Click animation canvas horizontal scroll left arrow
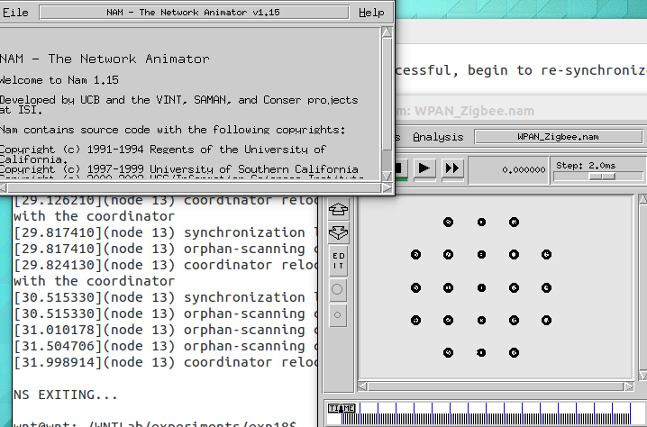Image resolution: width=647 pixels, height=427 pixels. click(x=362, y=386)
